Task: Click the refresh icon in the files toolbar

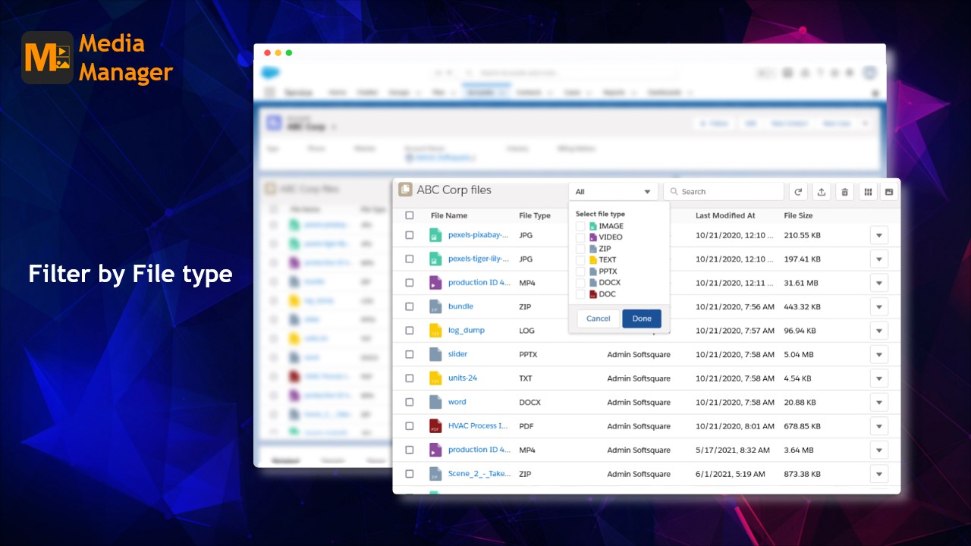Action: point(798,191)
